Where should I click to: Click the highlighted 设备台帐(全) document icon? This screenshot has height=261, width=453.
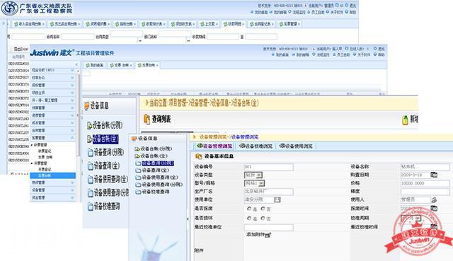(90, 139)
